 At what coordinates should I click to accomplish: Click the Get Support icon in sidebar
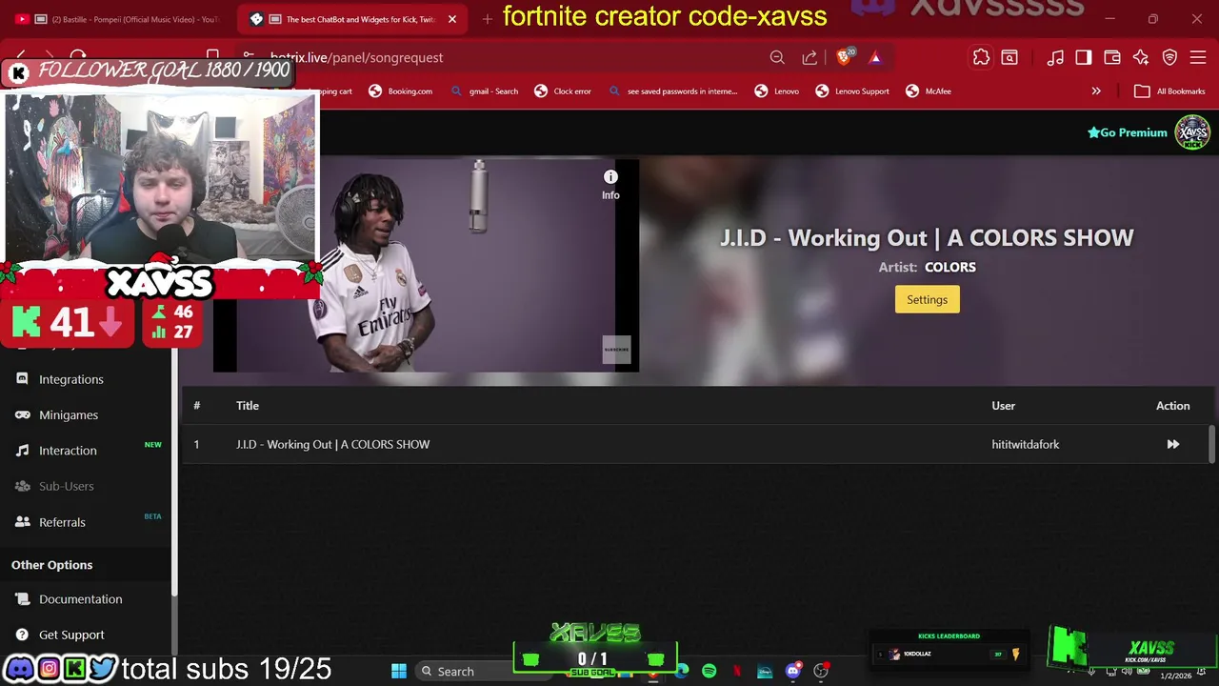pyautogui.click(x=22, y=635)
